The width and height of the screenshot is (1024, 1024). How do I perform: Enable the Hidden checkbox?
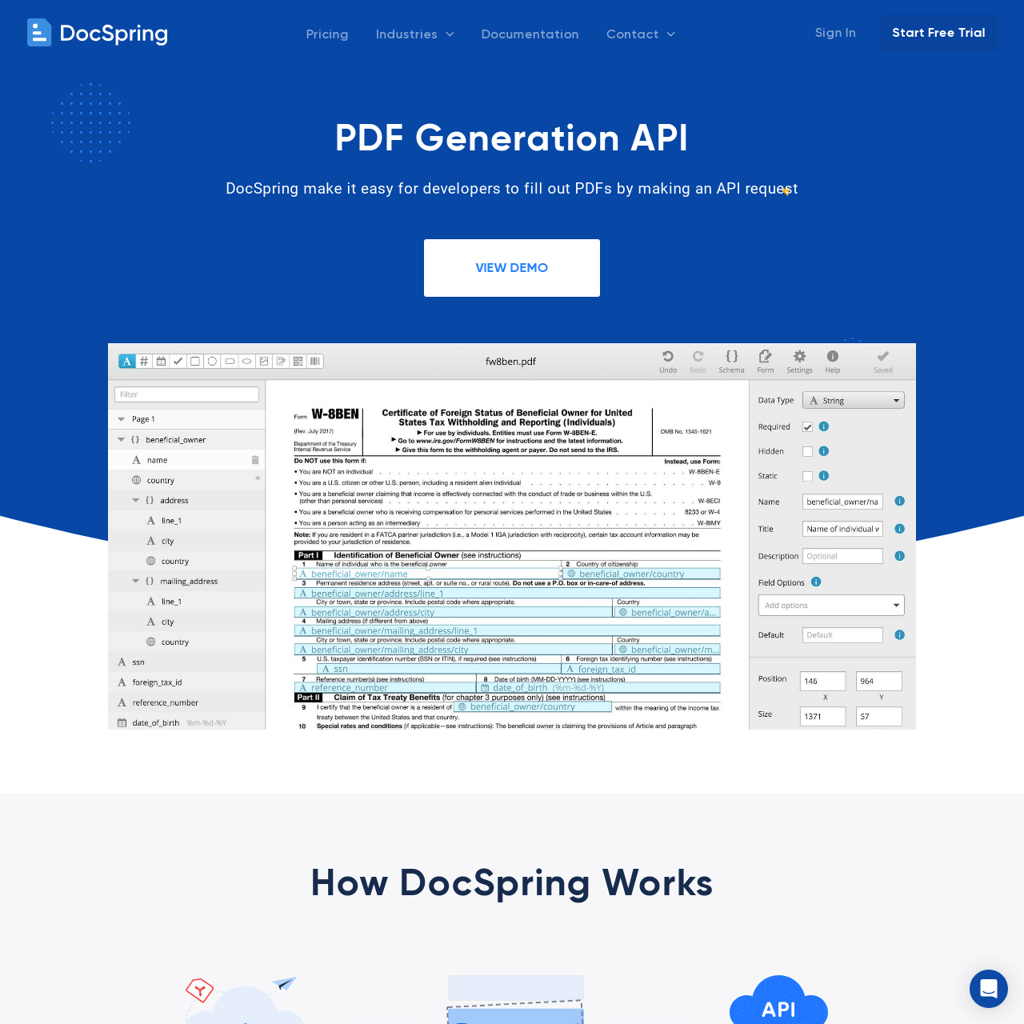pos(807,451)
